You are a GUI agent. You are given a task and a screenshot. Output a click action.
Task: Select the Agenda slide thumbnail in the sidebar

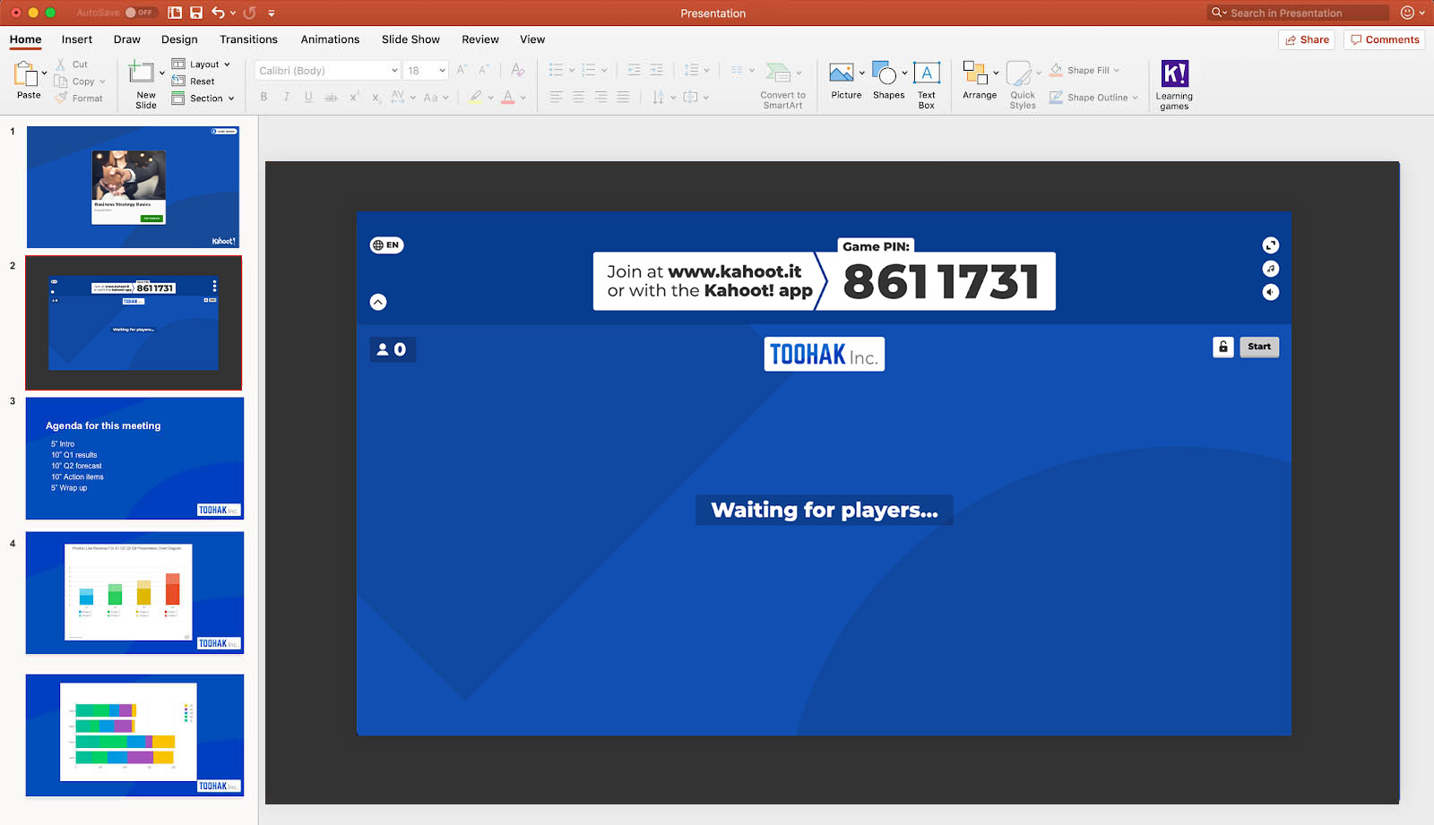134,459
